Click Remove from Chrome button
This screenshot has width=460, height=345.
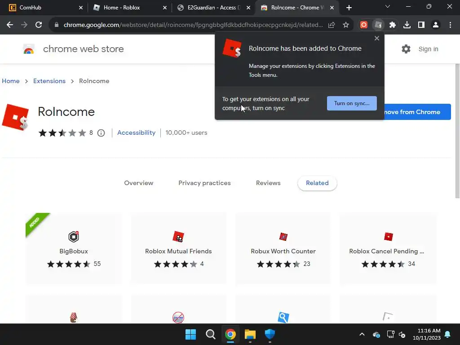click(417, 112)
